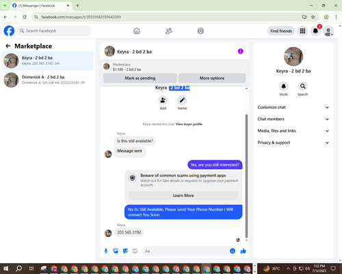This screenshot has height=274, width=342.
Task: View site information icon in address bar
Action: [x=36, y=17]
